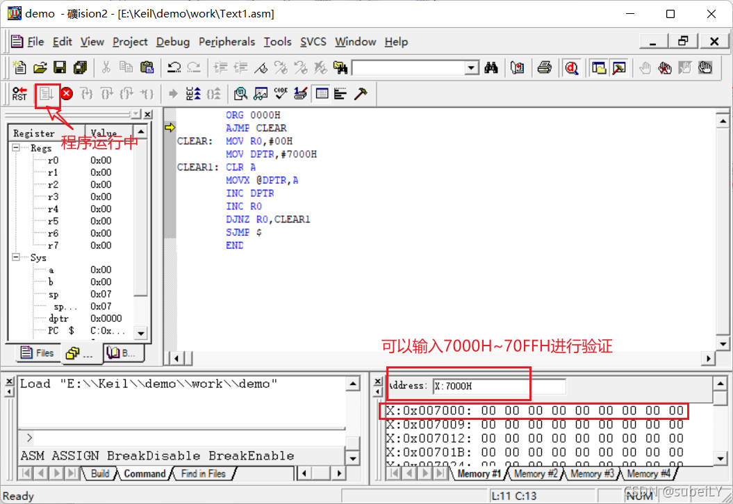Switch to the Memory #4 tab
This screenshot has width=733, height=504.
click(x=648, y=473)
